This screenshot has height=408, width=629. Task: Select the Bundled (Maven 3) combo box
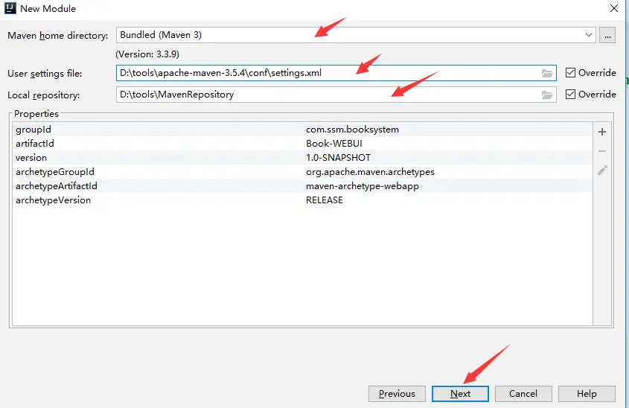pos(356,35)
